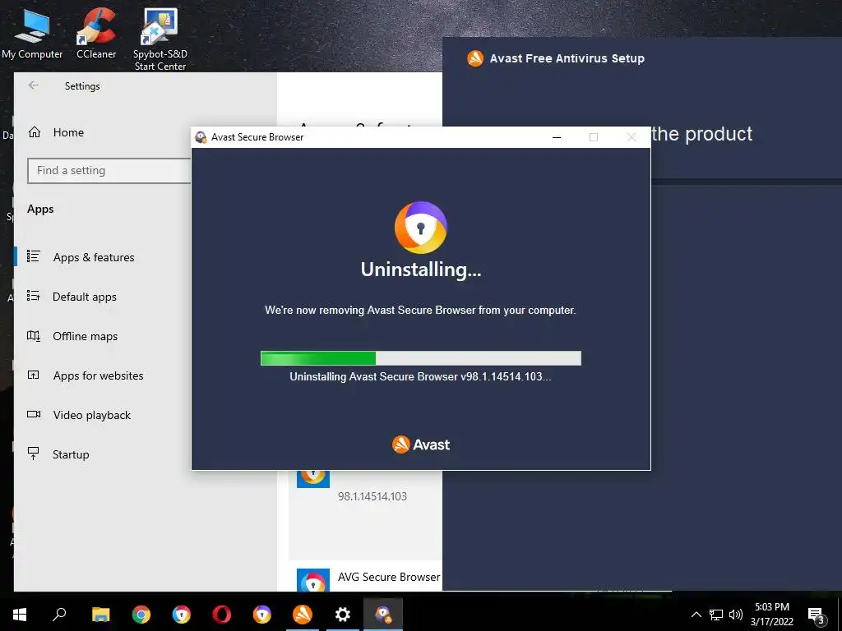Focus the Find a setting search box
This screenshot has width=842, height=631.
click(109, 171)
